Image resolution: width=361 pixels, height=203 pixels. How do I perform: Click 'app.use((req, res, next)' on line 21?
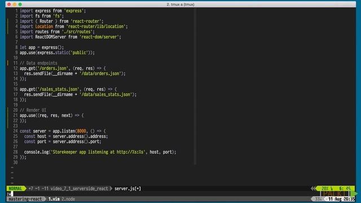click(x=46, y=115)
